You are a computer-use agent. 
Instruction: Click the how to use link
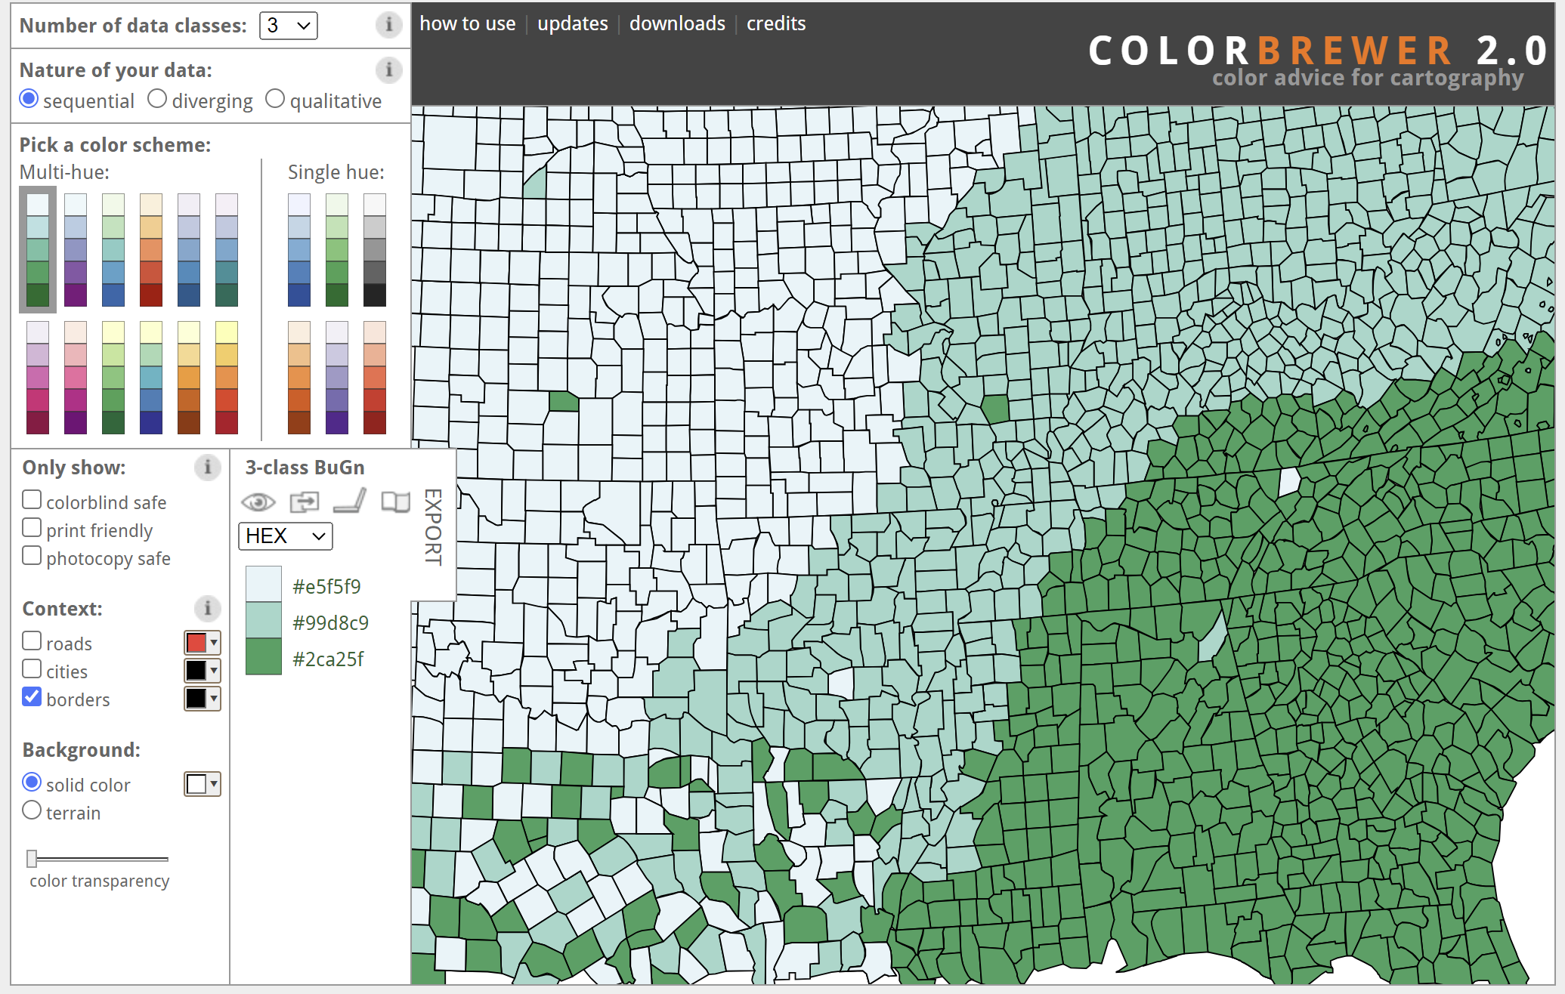(x=468, y=23)
